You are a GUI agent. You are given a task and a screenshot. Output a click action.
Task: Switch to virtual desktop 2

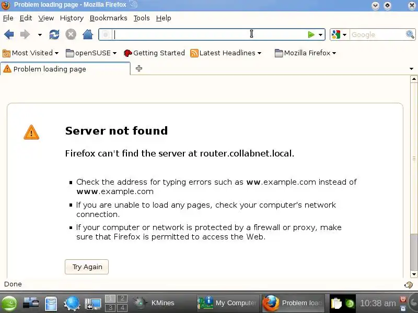pyautogui.click(x=122, y=298)
